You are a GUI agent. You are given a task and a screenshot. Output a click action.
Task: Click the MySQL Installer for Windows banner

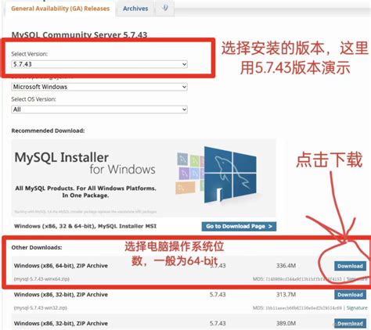click(x=143, y=178)
